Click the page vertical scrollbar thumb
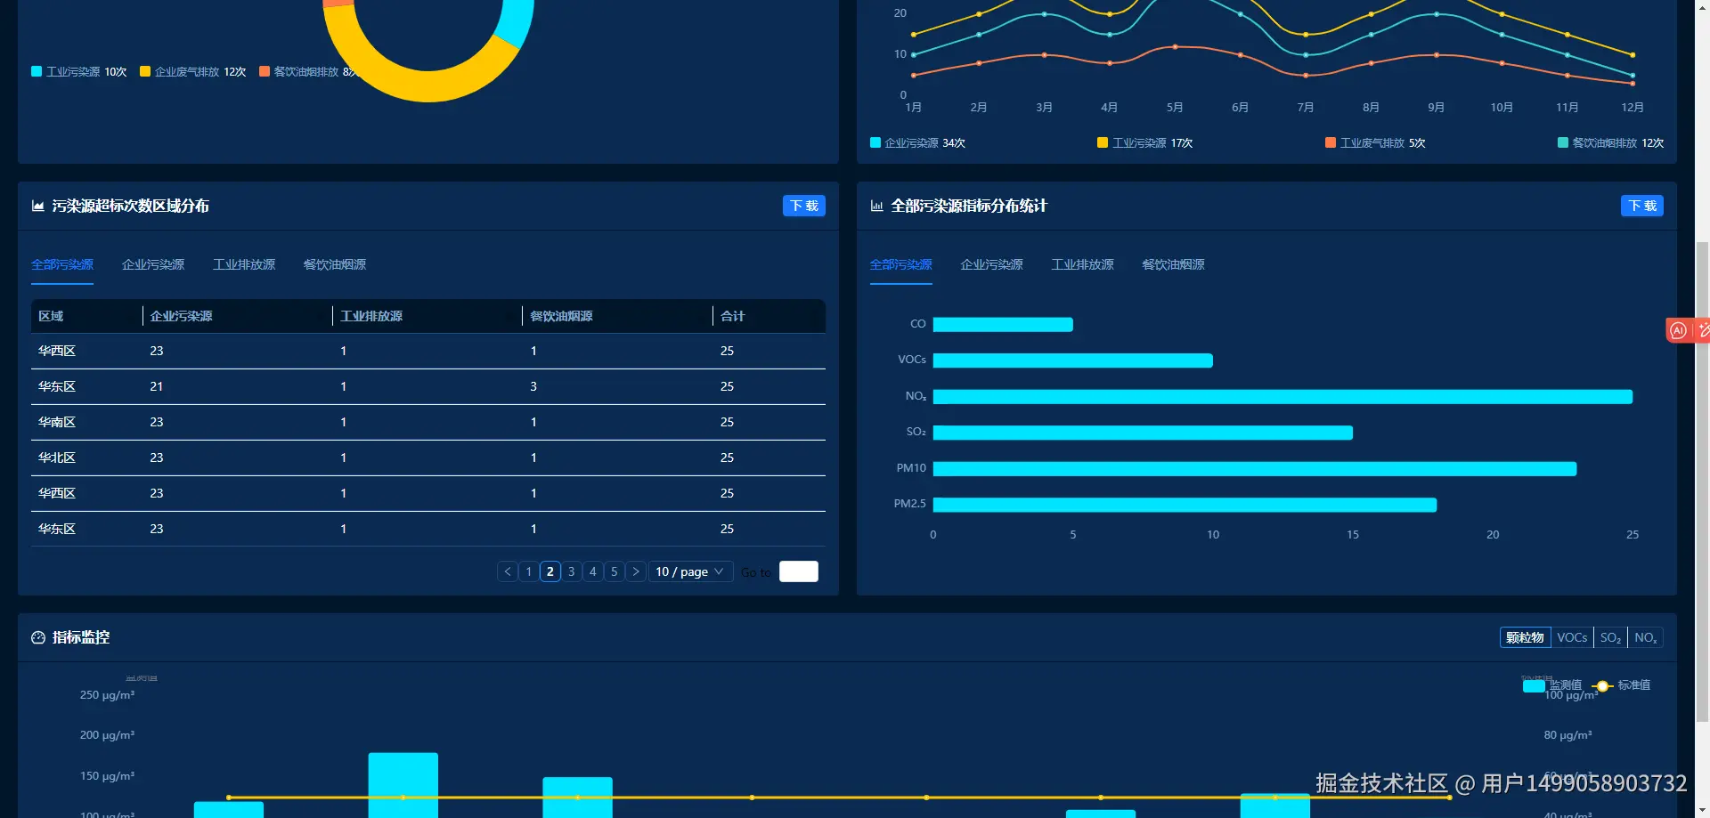Viewport: 1710px width, 818px height. [1702, 481]
